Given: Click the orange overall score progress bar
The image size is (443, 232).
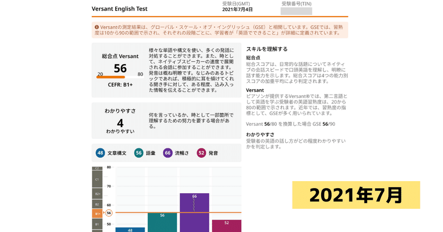Looking at the screenshot, I should (111, 77).
